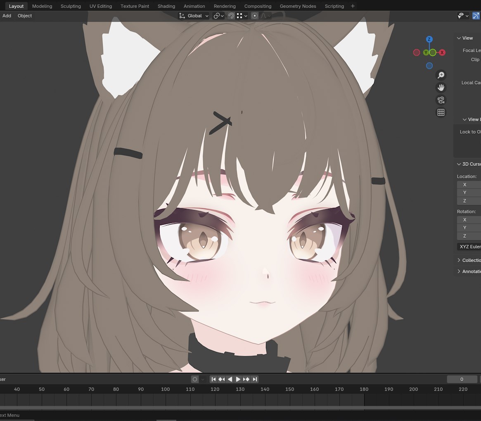The height and width of the screenshot is (421, 481).
Task: Toggle proportional editing falloff curve
Action: (265, 16)
